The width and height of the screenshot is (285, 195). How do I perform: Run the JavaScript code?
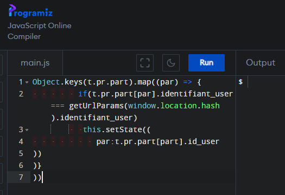[206, 63]
